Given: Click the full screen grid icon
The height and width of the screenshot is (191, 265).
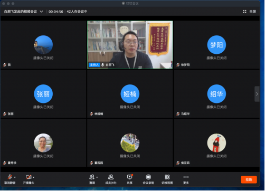Looking at the screenshot, I should pos(244,12).
